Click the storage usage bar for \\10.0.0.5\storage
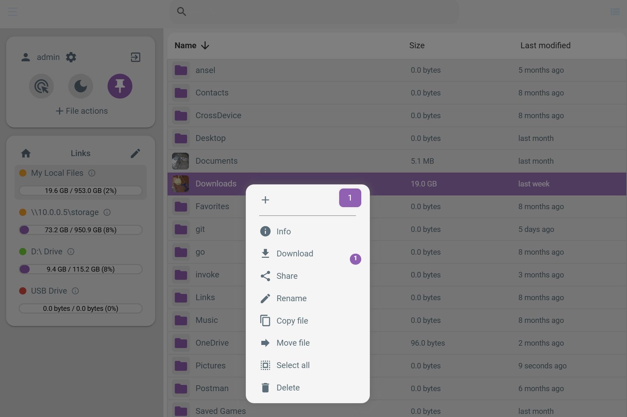This screenshot has width=627, height=417. [x=80, y=230]
